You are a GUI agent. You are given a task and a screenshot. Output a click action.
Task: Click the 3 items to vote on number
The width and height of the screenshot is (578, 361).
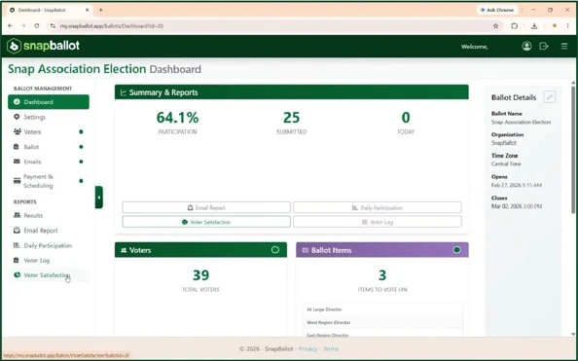coord(382,275)
